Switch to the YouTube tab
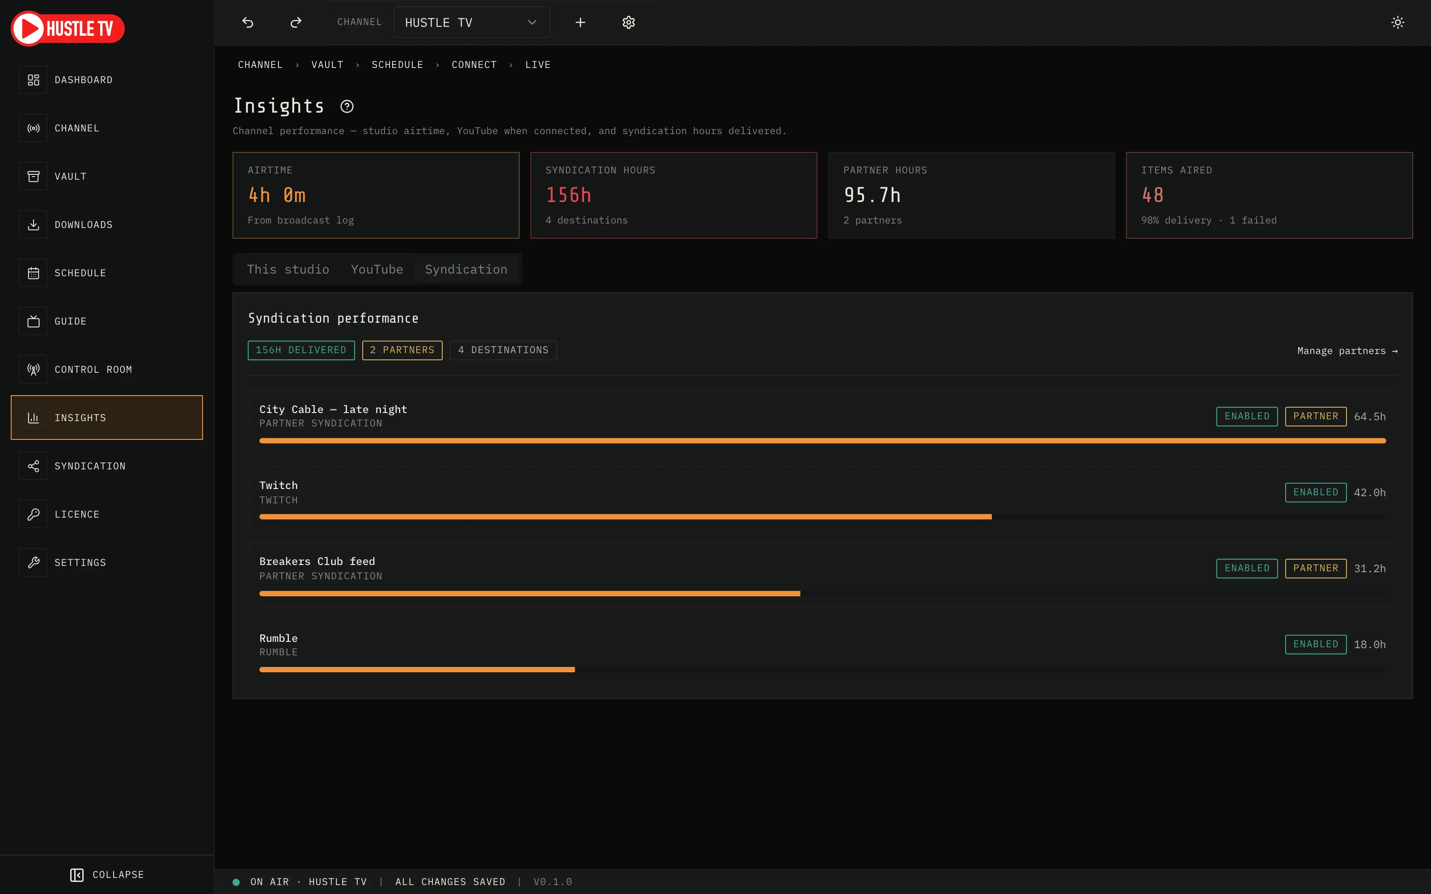 tap(377, 270)
